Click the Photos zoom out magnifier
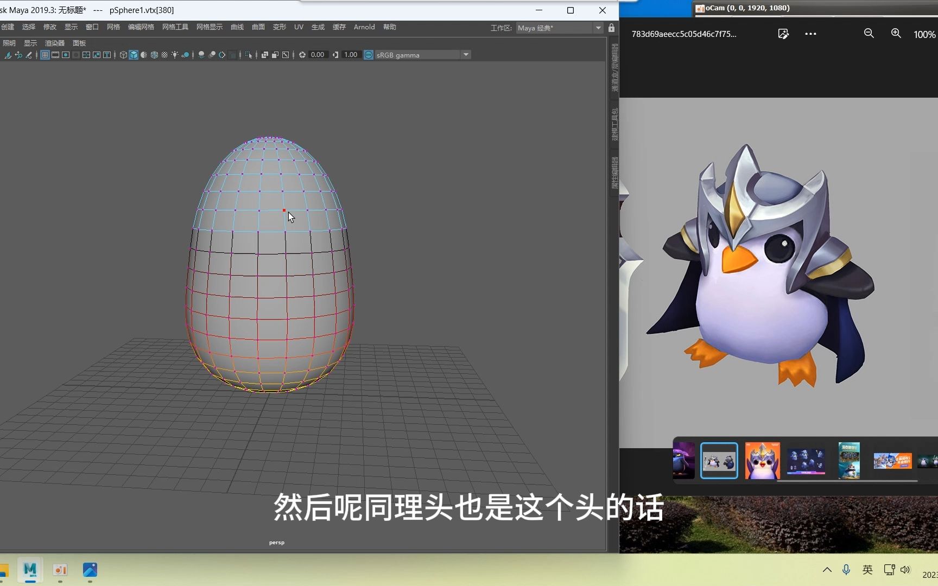Image resolution: width=938 pixels, height=586 pixels. click(x=869, y=34)
